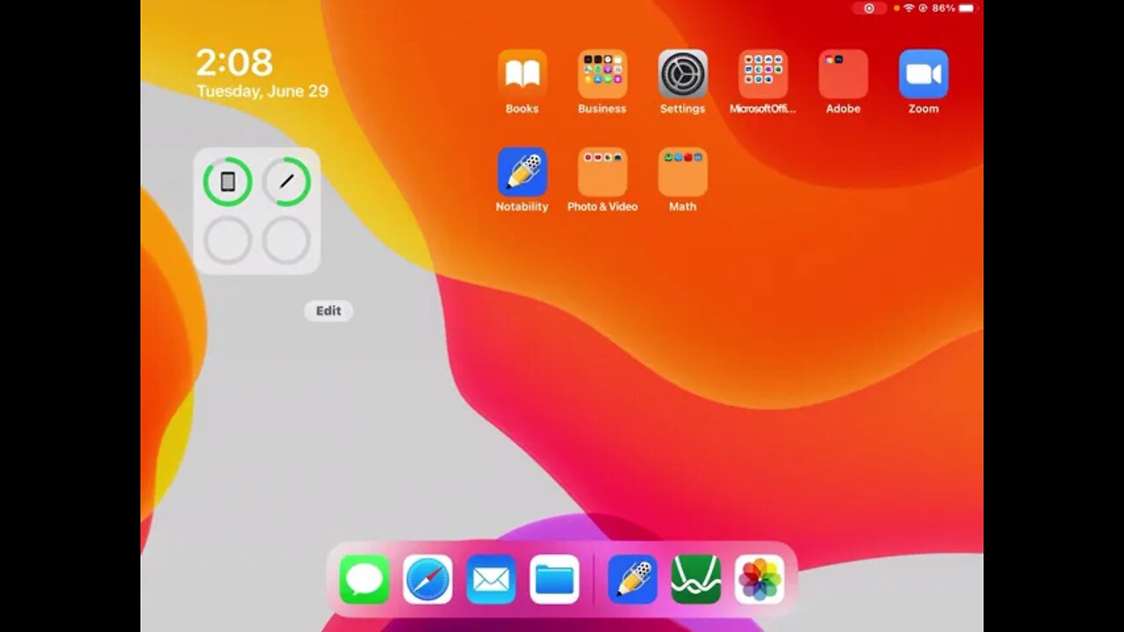Screen dimensions: 1124x632
Task: Open Photos in the dock
Action: (x=760, y=579)
